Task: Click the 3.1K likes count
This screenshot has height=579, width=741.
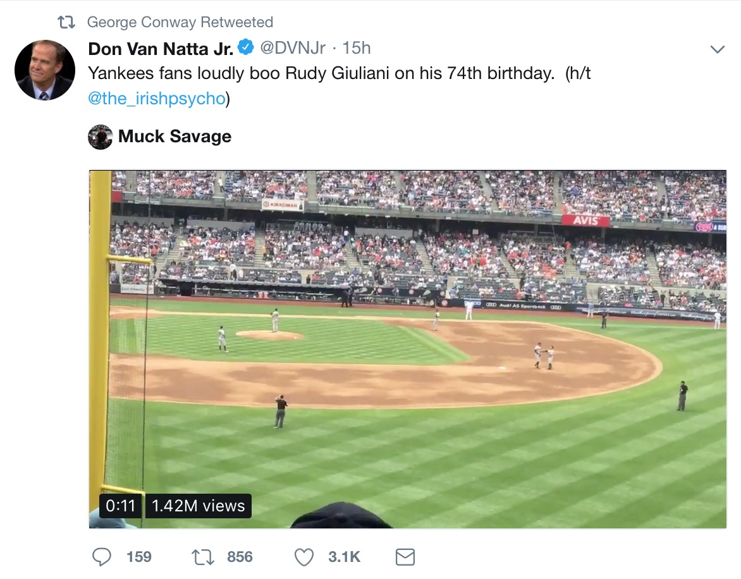Action: pyautogui.click(x=344, y=557)
